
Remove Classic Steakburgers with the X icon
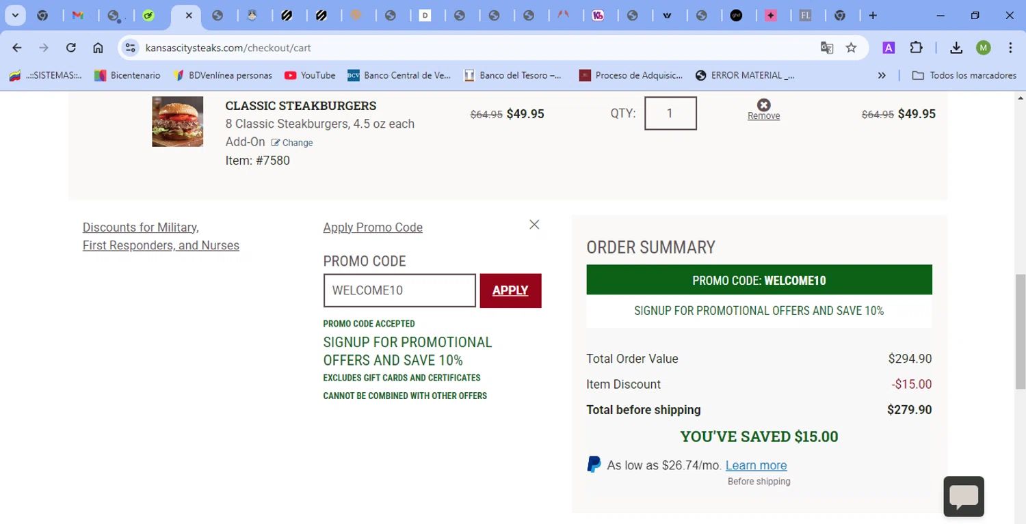pos(763,105)
